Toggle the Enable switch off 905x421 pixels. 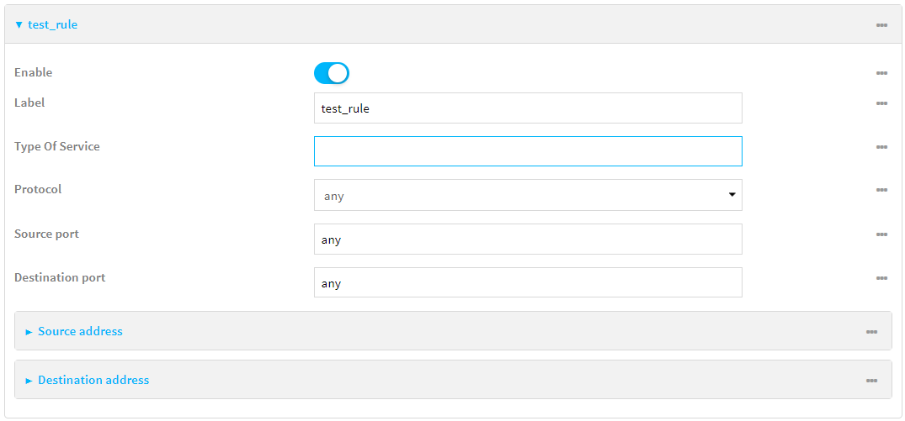(x=331, y=73)
